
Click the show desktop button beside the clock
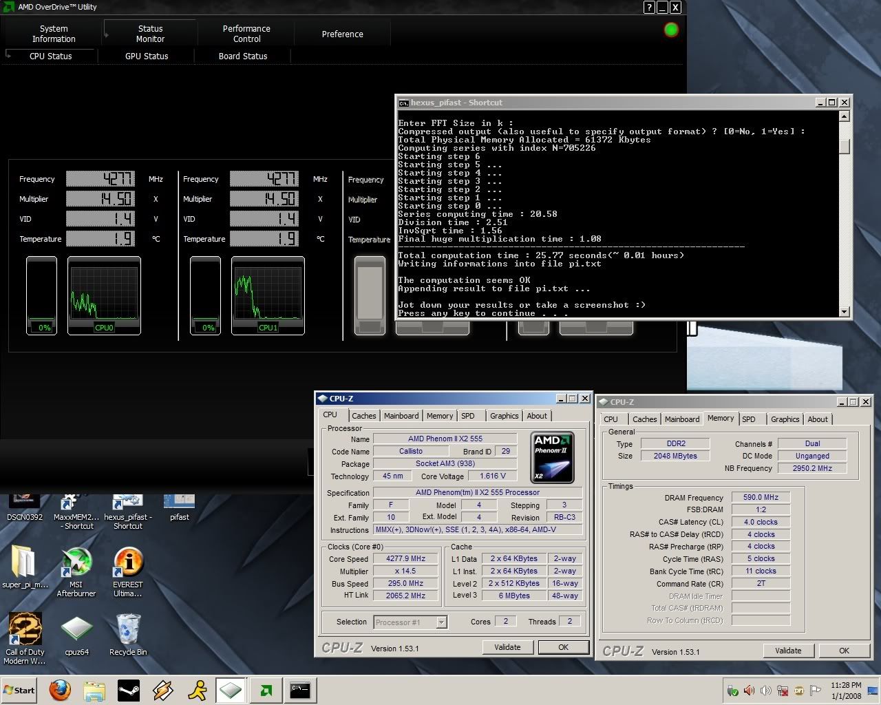[872, 691]
